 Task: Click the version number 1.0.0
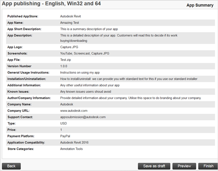tap(64, 66)
